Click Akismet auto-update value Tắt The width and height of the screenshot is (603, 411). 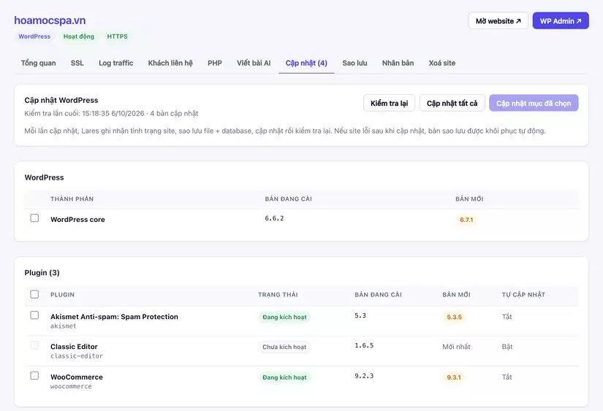point(507,317)
